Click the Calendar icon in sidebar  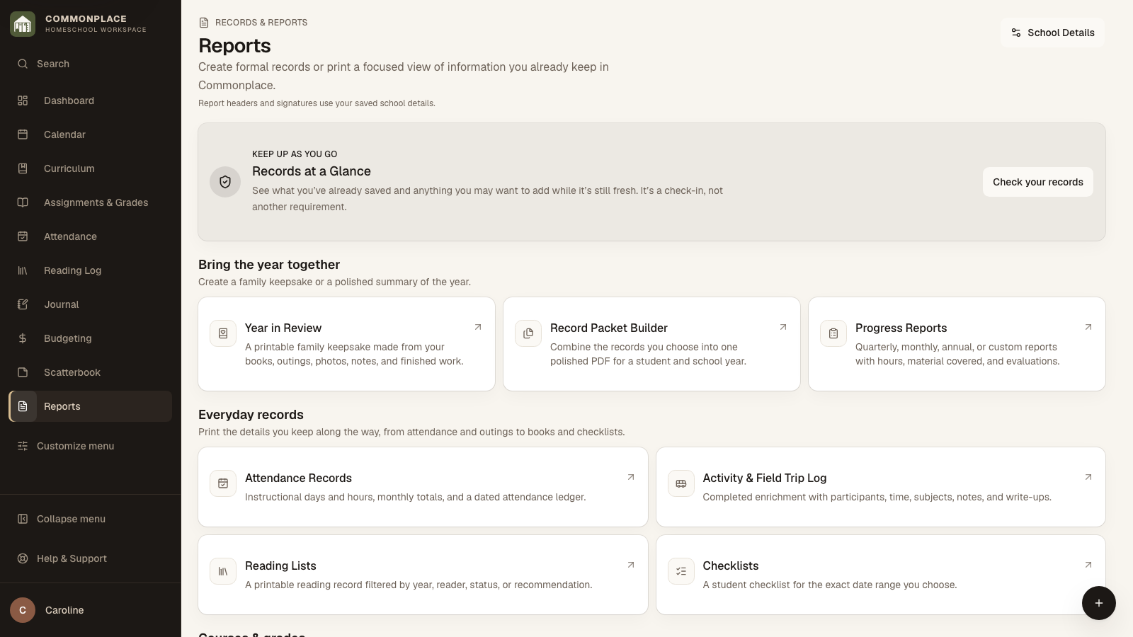(x=23, y=134)
